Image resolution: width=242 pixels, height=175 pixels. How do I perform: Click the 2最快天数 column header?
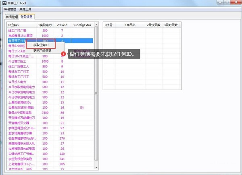point(153,25)
